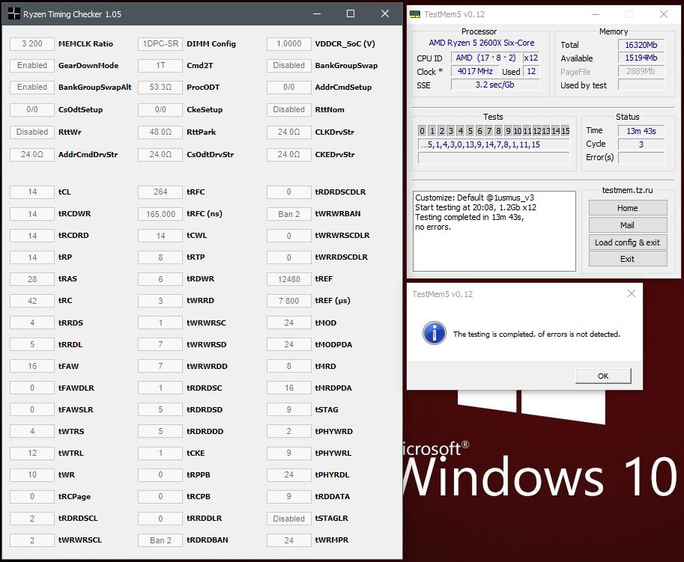684x562 pixels.
Task: Click the Ryzen Timing Checker app icon
Action: click(x=14, y=14)
